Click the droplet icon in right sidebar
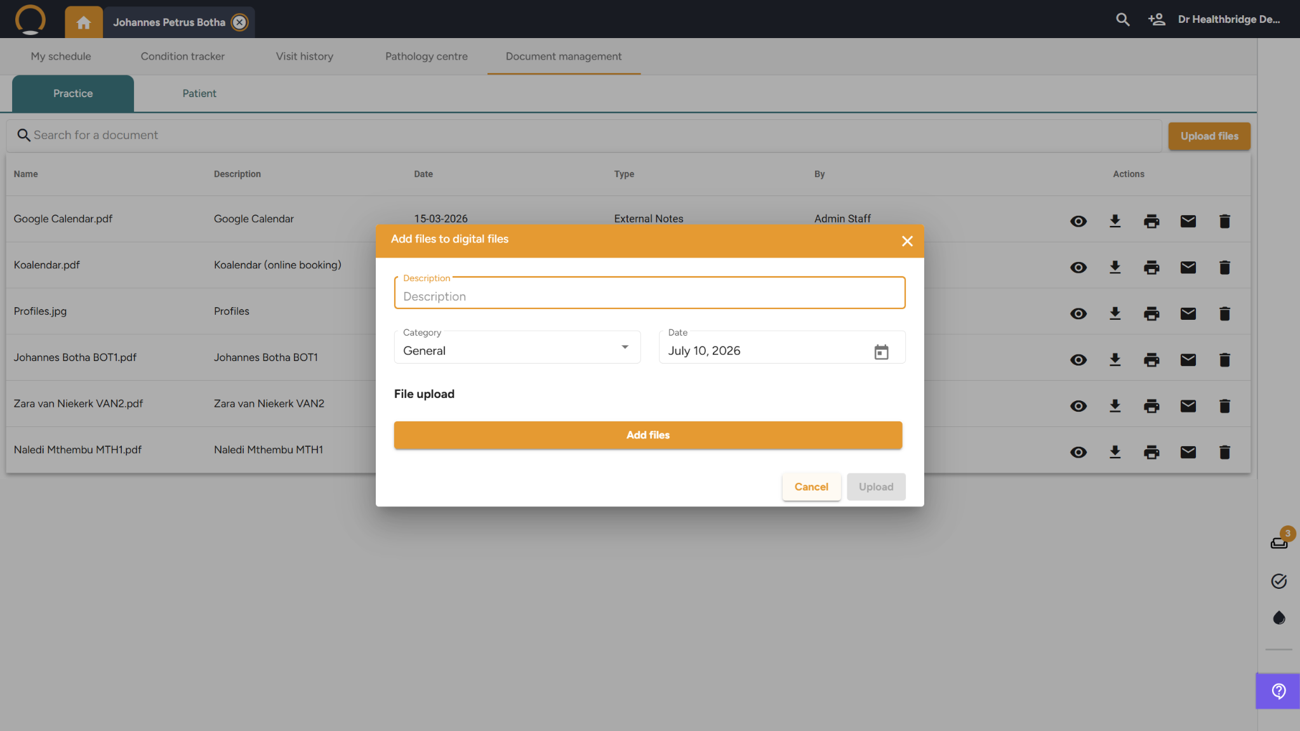 [x=1279, y=618]
